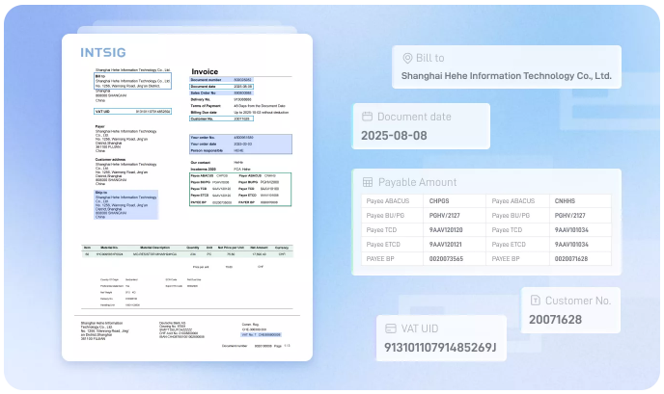
Task: Click the outlined VAT UID field on the invoice
Action: point(132,112)
